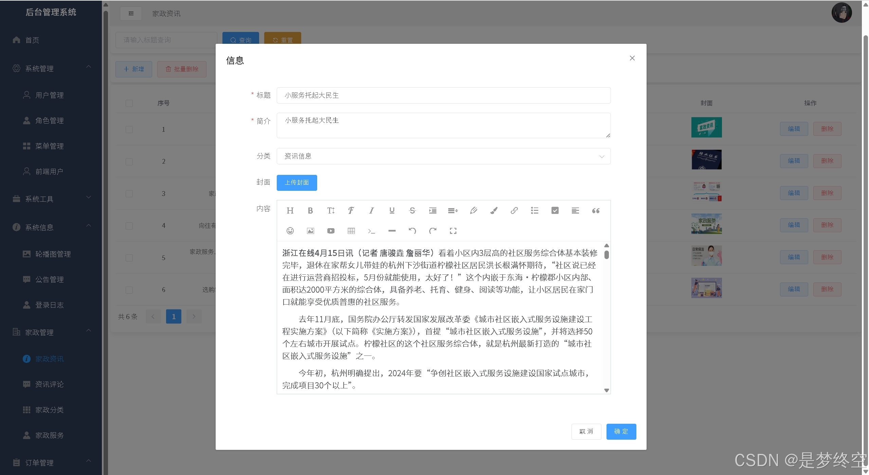The image size is (869, 475).
Task: Insert an image via the editor toolbar
Action: pyautogui.click(x=310, y=231)
